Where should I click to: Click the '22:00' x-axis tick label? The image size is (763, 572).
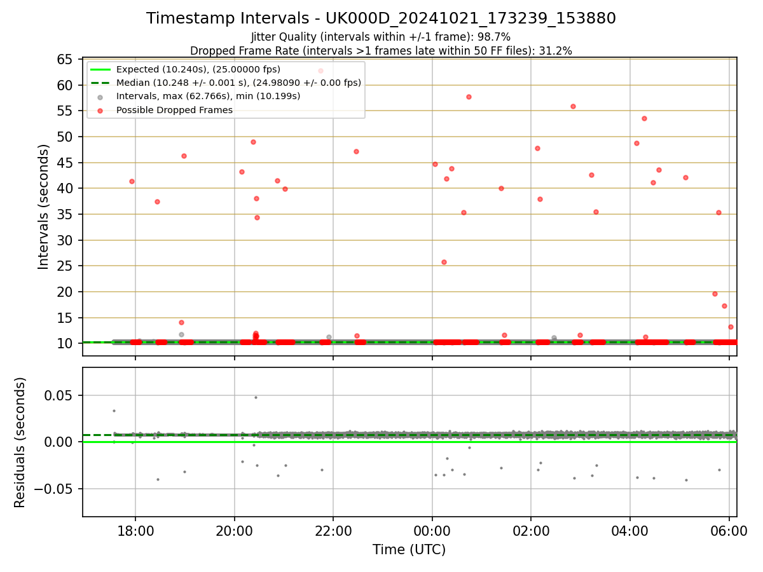[x=333, y=531]
